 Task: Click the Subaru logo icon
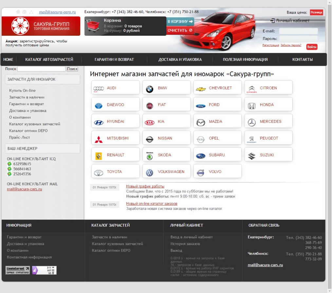click(x=201, y=156)
